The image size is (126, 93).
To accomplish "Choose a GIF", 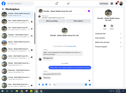I will click(50, 84).
